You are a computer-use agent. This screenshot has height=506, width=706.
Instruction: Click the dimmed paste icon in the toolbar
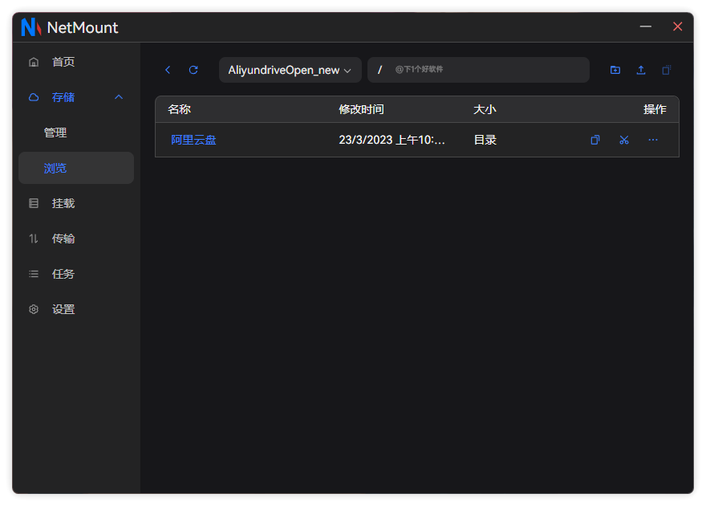pos(666,70)
